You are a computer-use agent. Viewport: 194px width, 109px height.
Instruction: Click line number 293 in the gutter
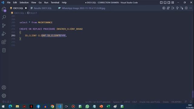click(x=13, y=35)
